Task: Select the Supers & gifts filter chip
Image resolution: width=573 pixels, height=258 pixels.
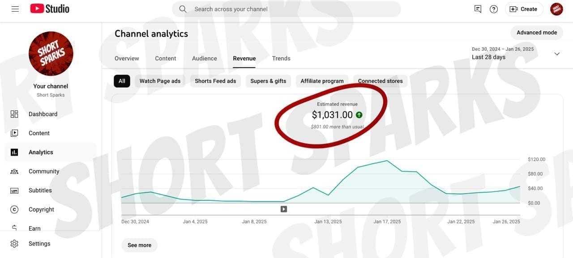Action: point(268,81)
